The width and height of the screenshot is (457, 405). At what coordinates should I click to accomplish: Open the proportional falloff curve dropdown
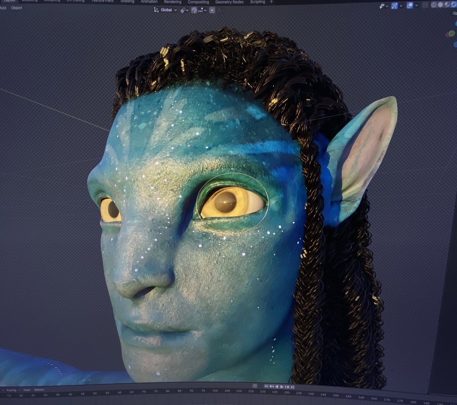[x=220, y=10]
